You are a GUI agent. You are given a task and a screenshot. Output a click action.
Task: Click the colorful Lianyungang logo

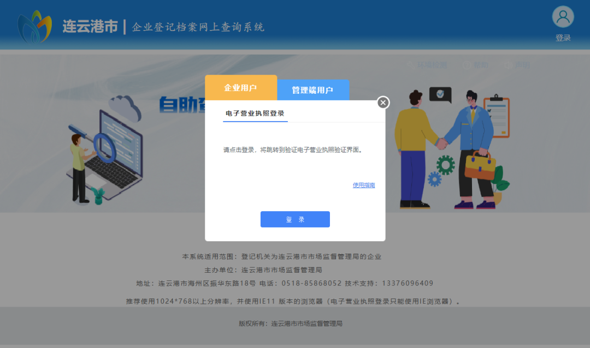34,27
